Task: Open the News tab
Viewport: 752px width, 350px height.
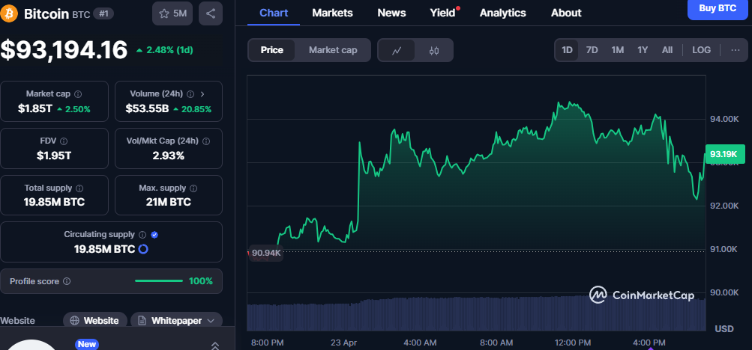Action: point(391,13)
